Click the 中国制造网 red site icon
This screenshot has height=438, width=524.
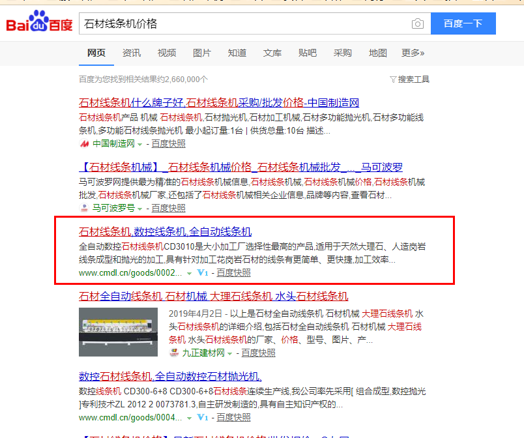point(84,143)
